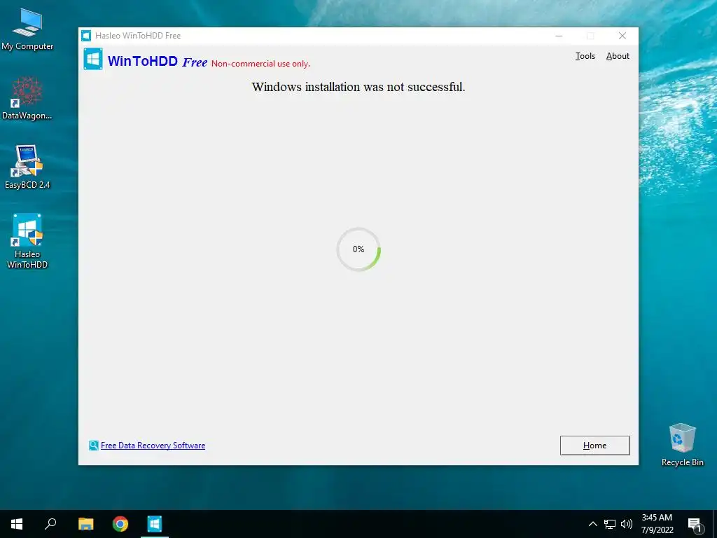The height and width of the screenshot is (538, 717).
Task: Select the EasyBCD 2.4 desktop shortcut
Action: pyautogui.click(x=27, y=167)
